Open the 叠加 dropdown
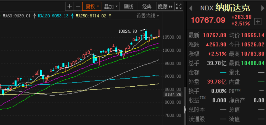Image resolution: width=266 pixels, height=125 pixels. pos(111,7)
